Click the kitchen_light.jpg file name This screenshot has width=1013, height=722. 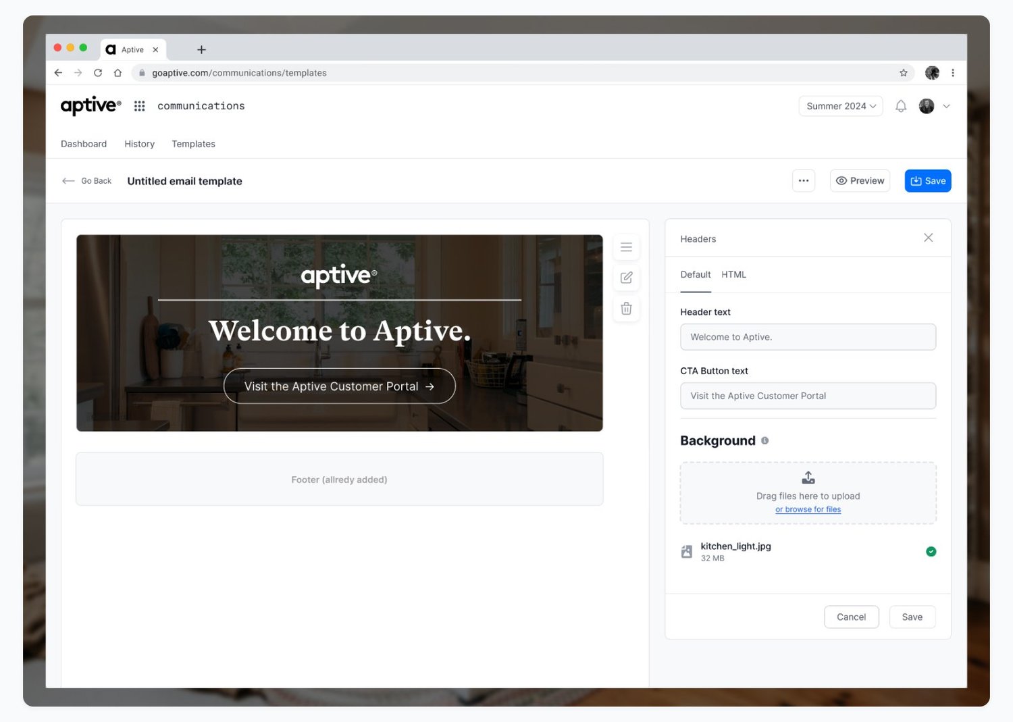pos(736,546)
